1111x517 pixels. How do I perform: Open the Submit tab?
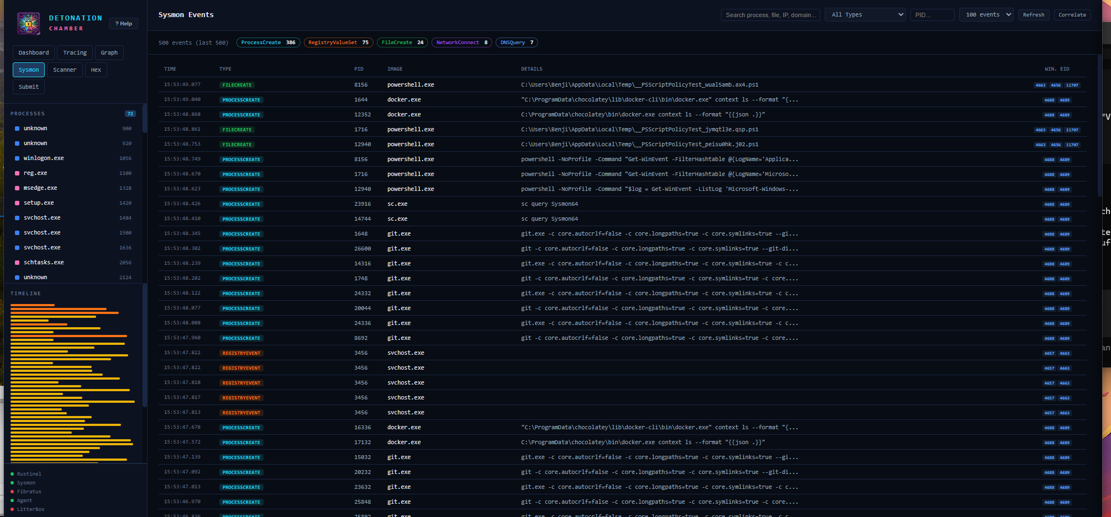pyautogui.click(x=29, y=87)
